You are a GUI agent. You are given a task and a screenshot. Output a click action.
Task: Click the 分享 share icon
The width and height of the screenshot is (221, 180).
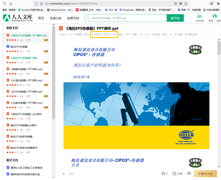(174, 173)
